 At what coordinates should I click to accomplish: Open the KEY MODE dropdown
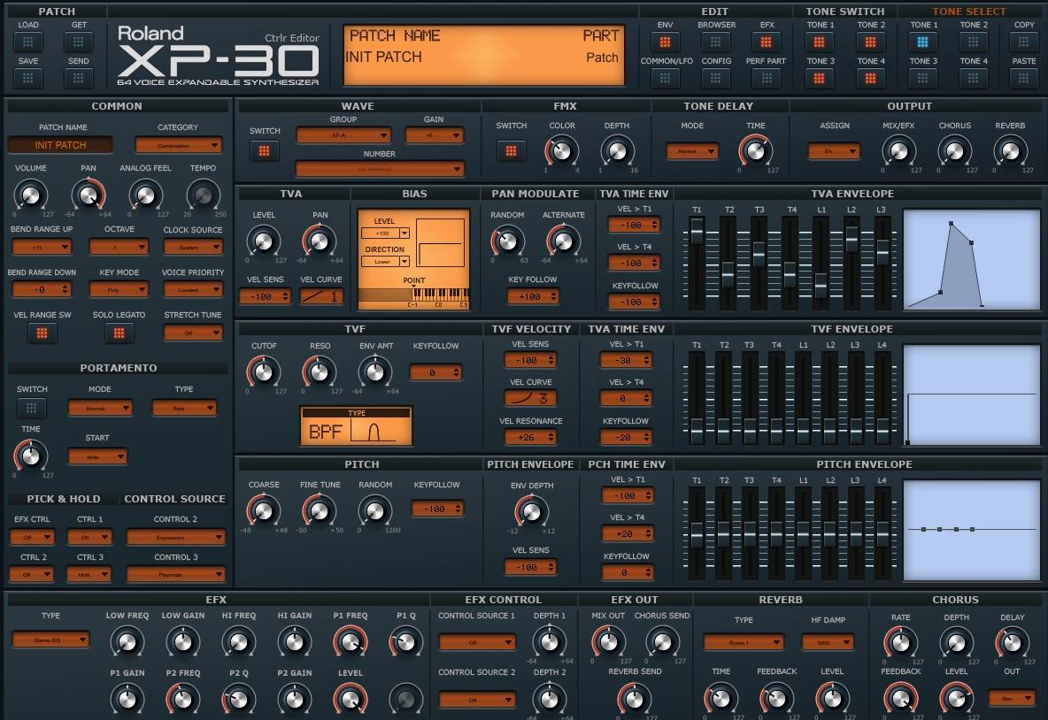pos(119,290)
